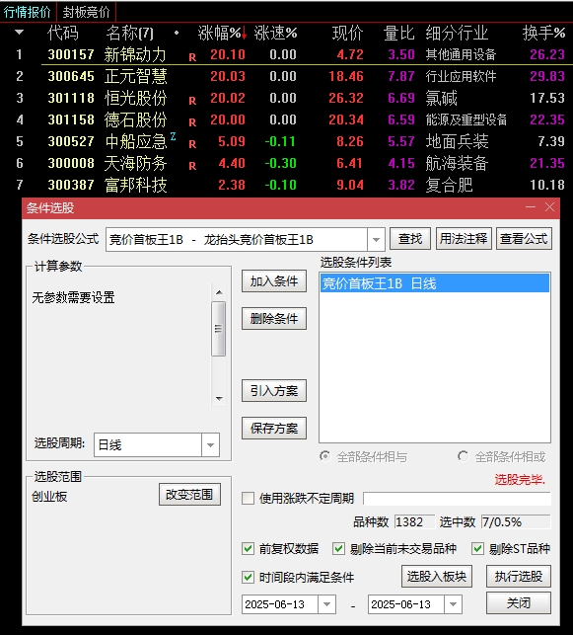573x635 pixels.
Task: Click the 执行选股 button
Action: click(x=519, y=577)
